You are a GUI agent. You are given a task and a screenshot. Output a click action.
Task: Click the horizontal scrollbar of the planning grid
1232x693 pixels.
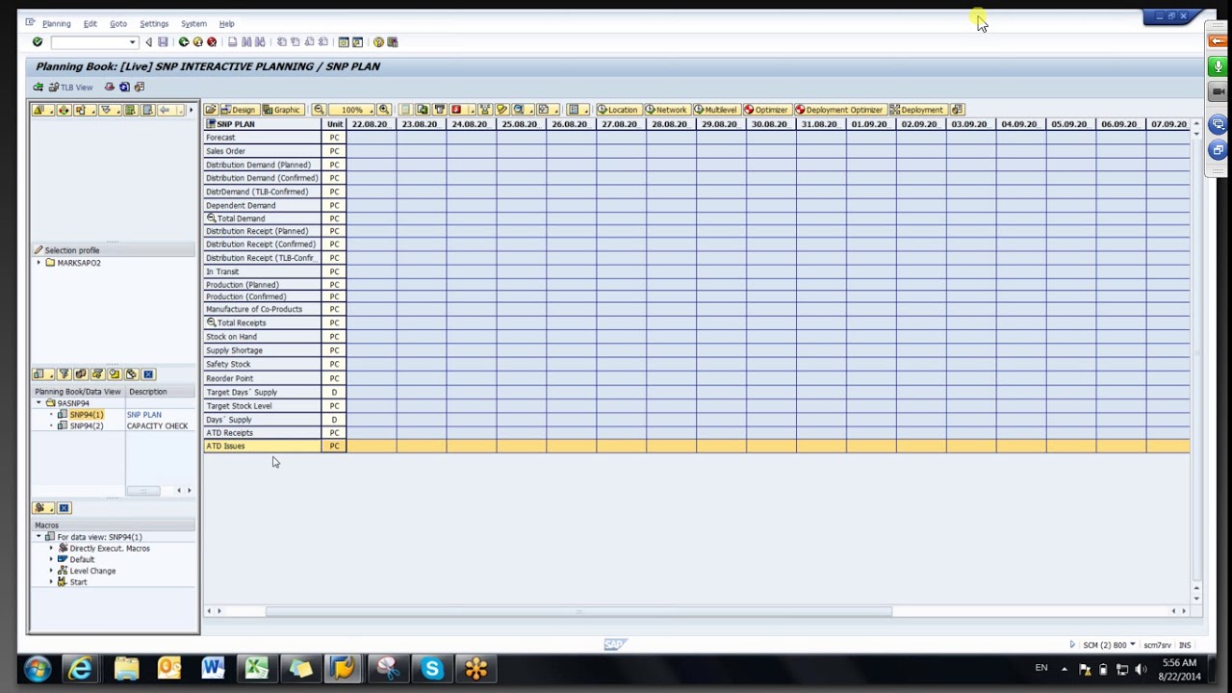pos(578,611)
